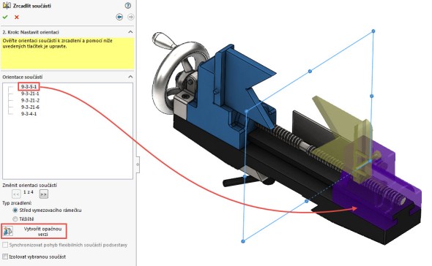
Task: Select component 9-3-21-2 in the list
Action: click(x=30, y=100)
